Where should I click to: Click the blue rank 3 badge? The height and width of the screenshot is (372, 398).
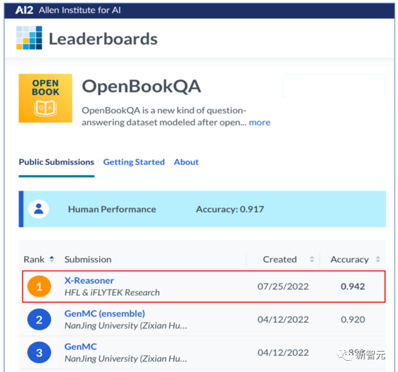pyautogui.click(x=39, y=352)
